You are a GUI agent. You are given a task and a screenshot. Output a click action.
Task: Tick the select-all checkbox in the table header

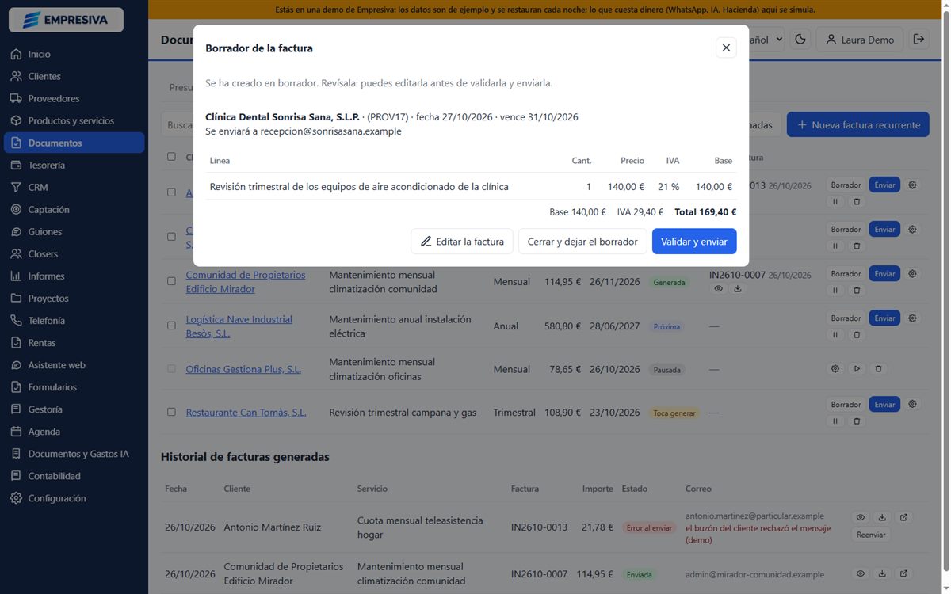pos(171,157)
